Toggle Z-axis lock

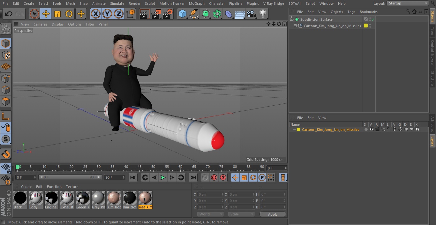click(x=119, y=14)
